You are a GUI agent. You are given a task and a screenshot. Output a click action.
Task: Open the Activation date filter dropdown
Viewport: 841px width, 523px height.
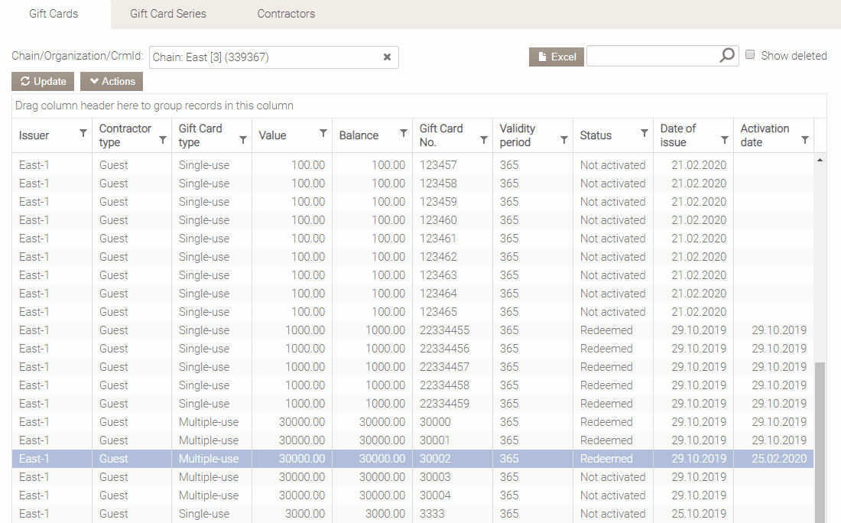805,140
